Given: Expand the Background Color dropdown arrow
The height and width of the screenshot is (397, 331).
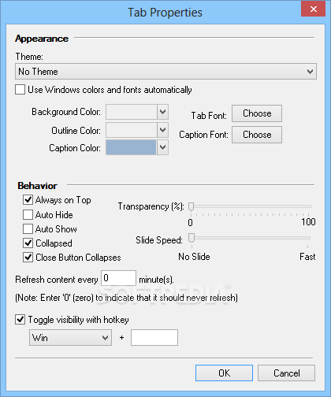Looking at the screenshot, I should 163,112.
